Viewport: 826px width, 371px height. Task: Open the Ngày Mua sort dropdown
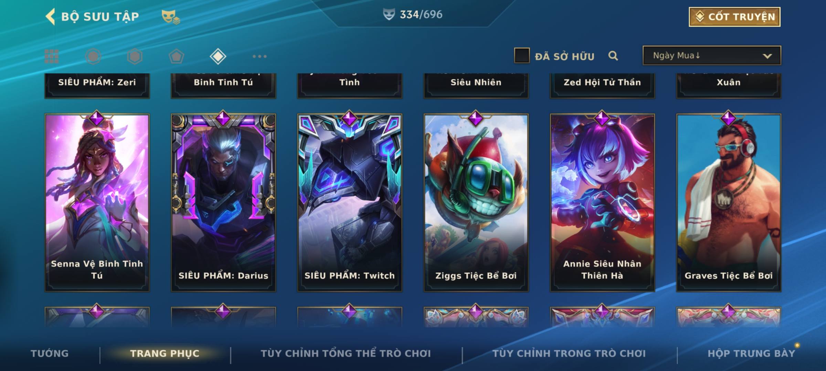pyautogui.click(x=712, y=55)
